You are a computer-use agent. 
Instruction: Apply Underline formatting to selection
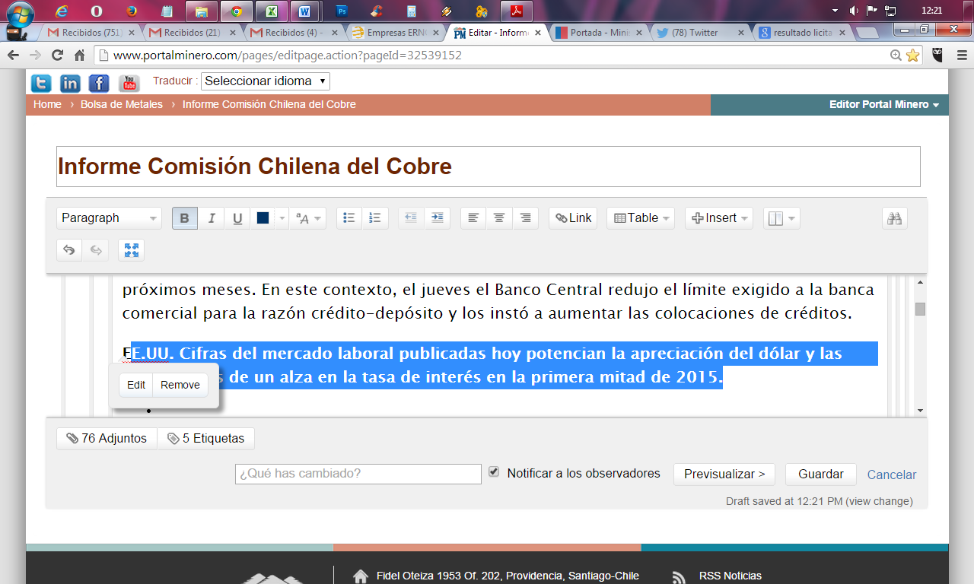pyautogui.click(x=237, y=218)
